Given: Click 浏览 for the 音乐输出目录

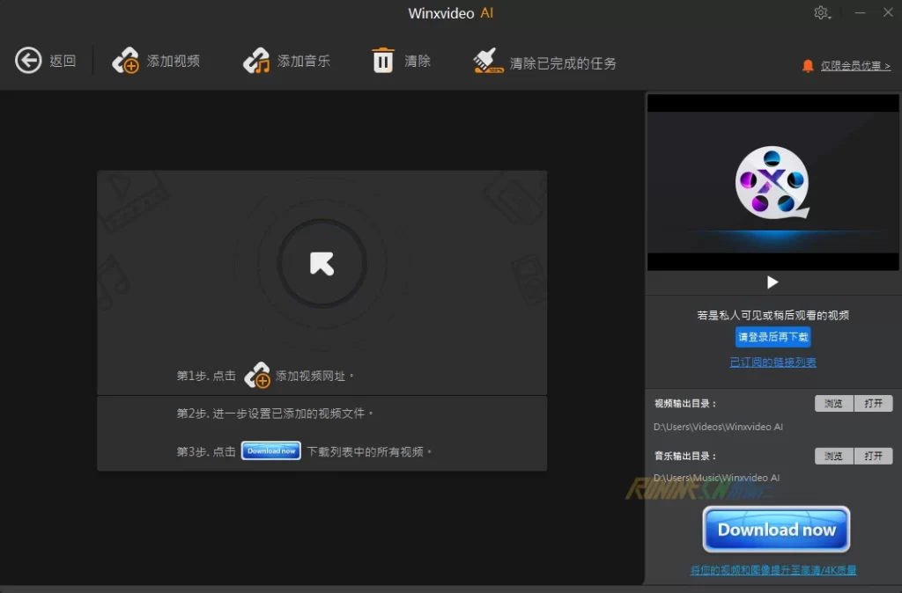Looking at the screenshot, I should [x=833, y=456].
